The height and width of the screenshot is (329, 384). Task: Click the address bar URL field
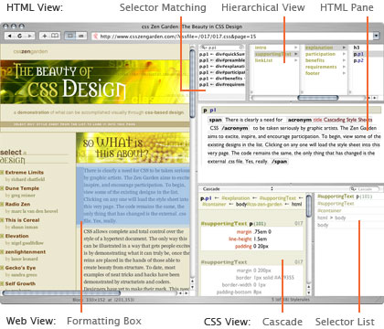coord(232,37)
